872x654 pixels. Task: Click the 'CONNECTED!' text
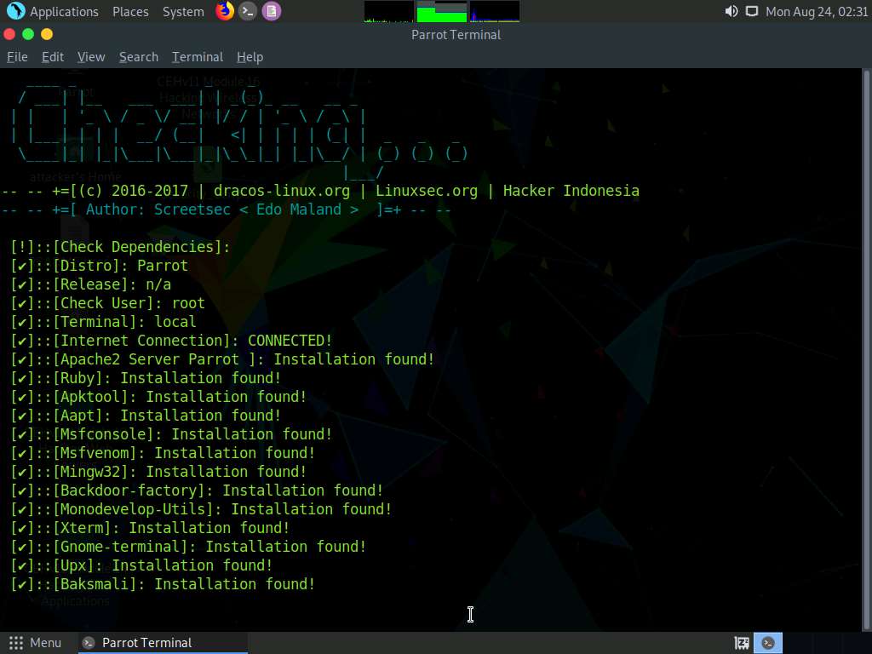290,341
